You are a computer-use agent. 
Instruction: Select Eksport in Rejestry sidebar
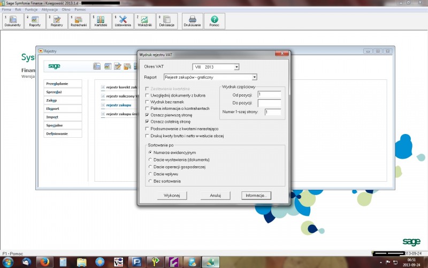(63, 109)
